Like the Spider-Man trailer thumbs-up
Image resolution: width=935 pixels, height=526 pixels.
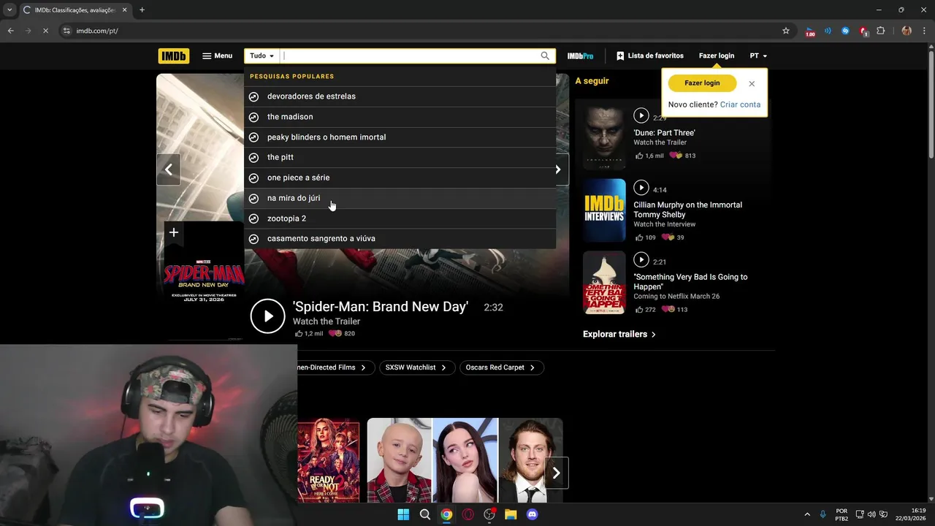308,333
